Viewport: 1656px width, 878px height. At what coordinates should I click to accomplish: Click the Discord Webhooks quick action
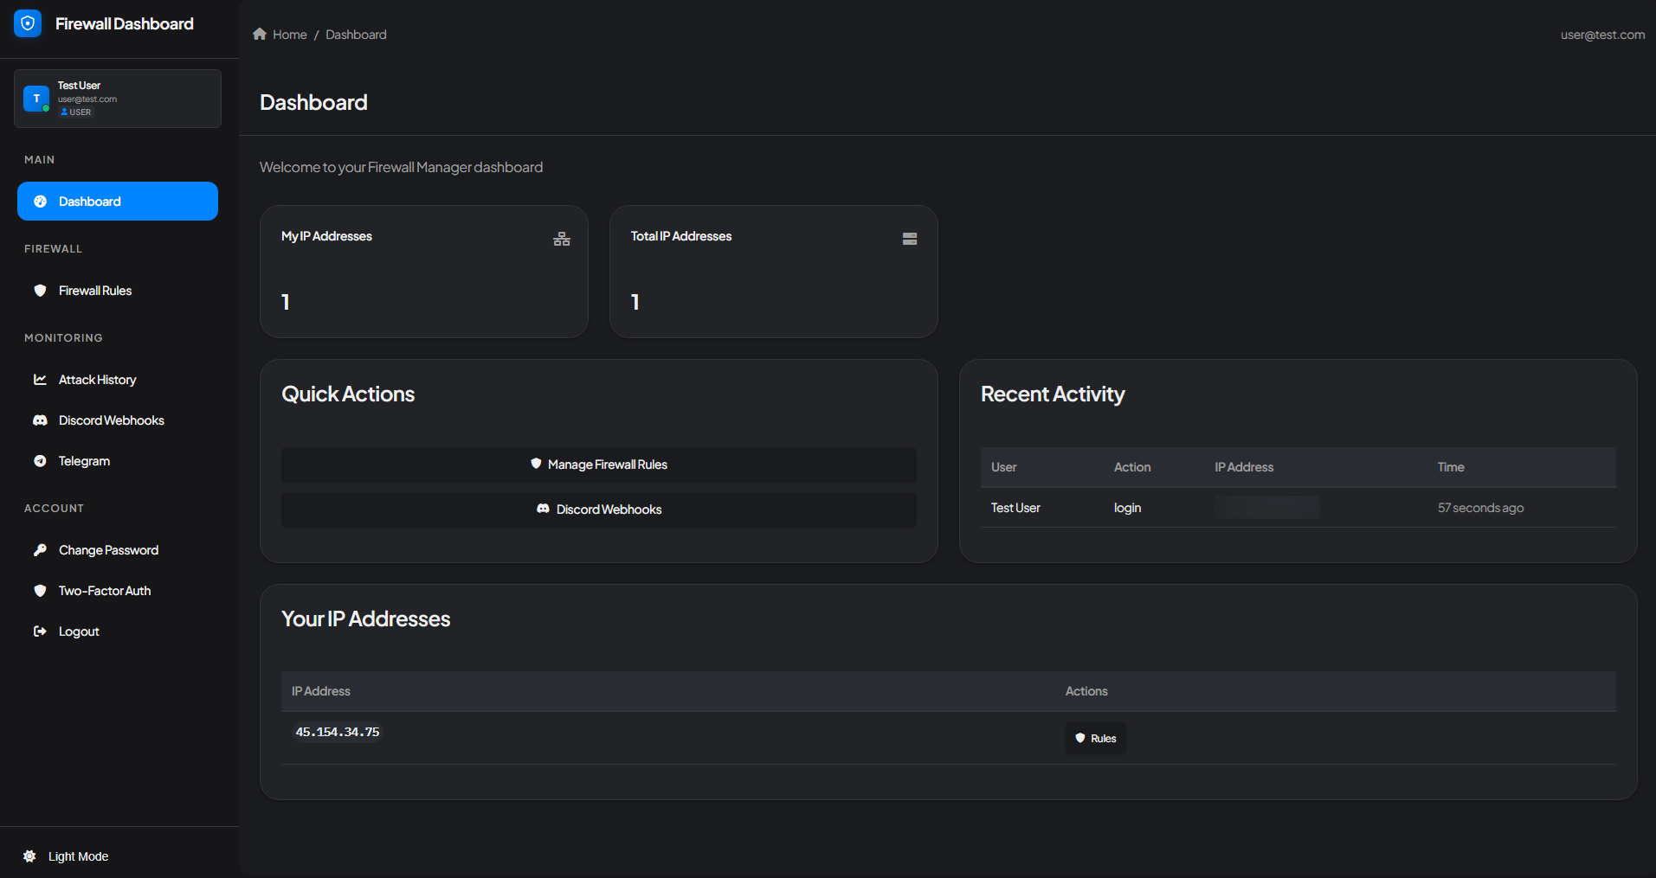[598, 509]
